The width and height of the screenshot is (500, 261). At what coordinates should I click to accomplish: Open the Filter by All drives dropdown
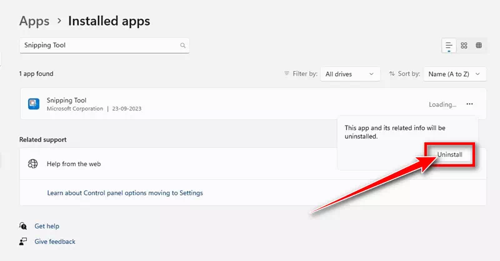coord(350,74)
